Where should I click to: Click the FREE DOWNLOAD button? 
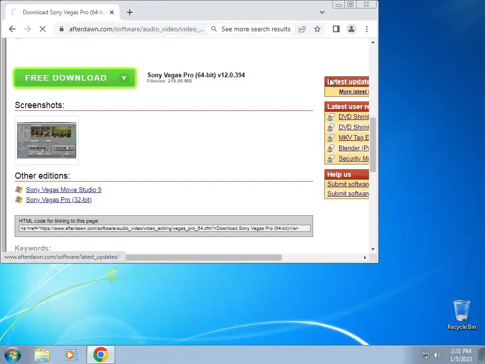click(75, 78)
